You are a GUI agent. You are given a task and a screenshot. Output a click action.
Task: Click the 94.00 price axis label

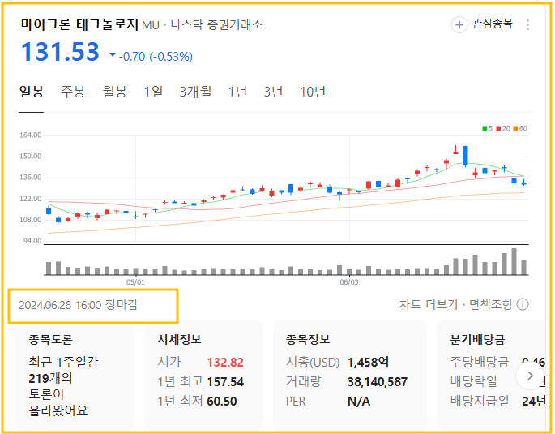[32, 241]
